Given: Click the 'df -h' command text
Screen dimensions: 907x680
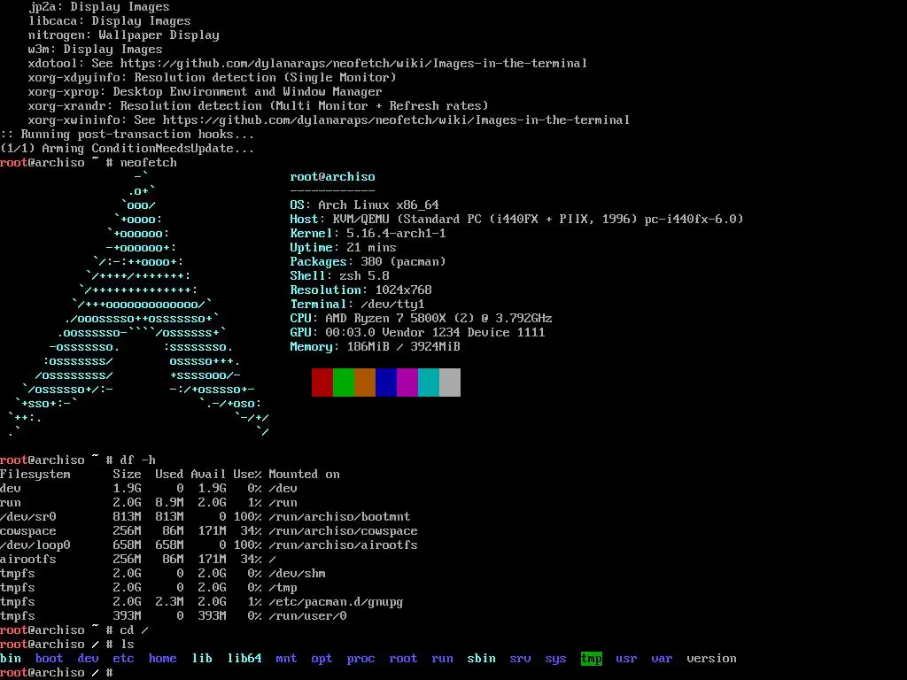Looking at the screenshot, I should pos(137,460).
